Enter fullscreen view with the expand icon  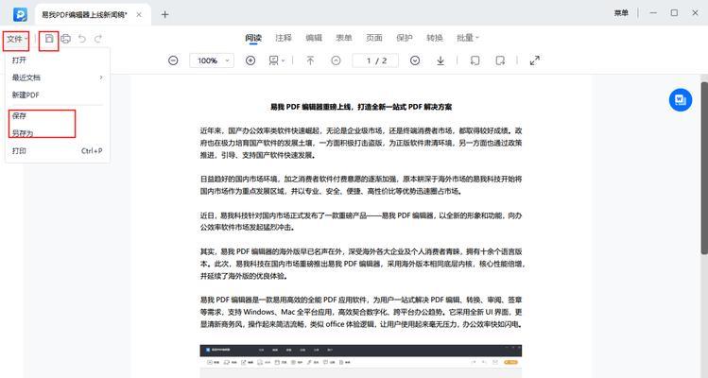535,60
